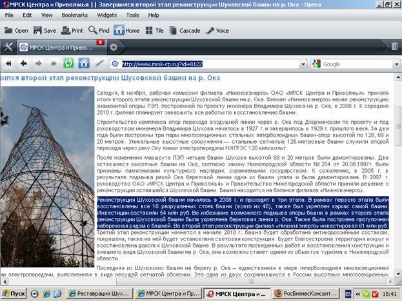The width and height of the screenshot is (402, 301).
Task: Expand the address bar history dropdown
Action: click(x=303, y=64)
